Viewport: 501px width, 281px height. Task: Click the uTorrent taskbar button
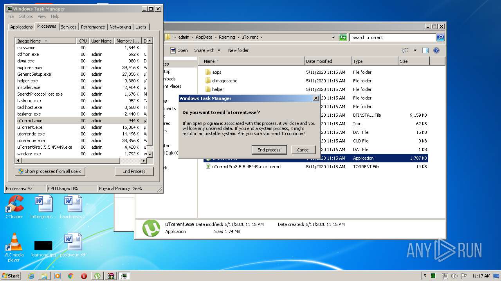click(x=97, y=276)
